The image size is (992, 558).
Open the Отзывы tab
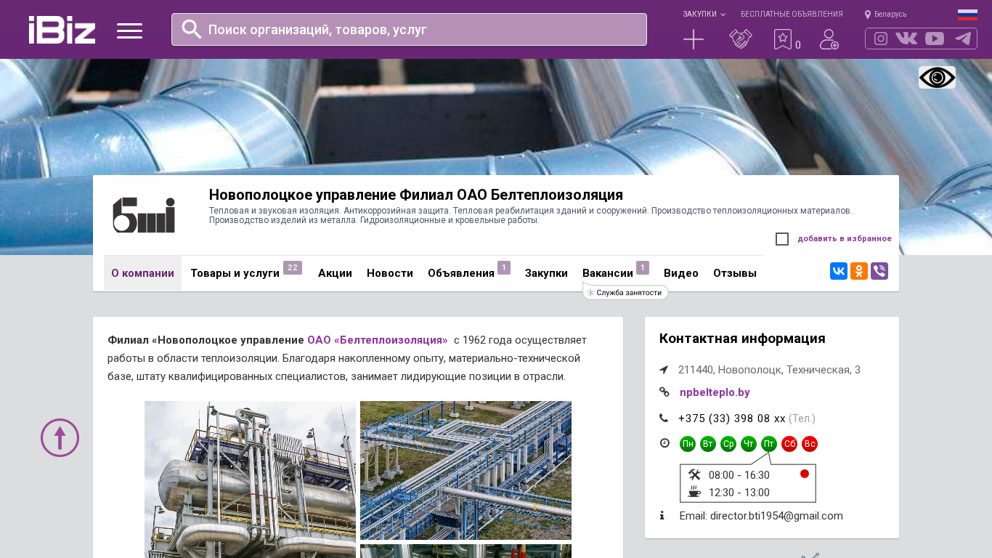coord(735,273)
